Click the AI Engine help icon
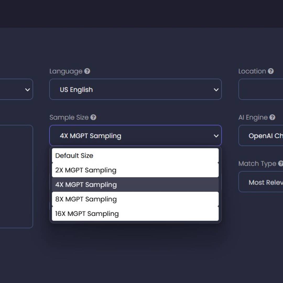 [272, 117]
